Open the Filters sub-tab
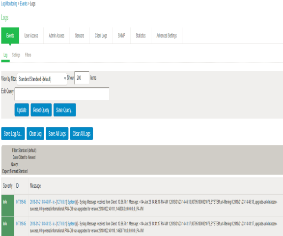283x236 pixels. coord(28,55)
